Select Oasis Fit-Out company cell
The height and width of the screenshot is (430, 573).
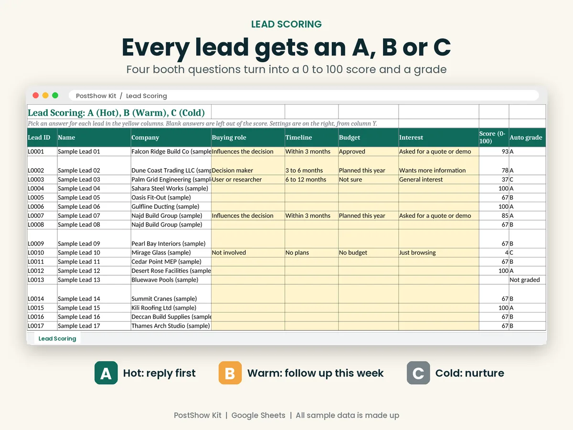(171, 198)
